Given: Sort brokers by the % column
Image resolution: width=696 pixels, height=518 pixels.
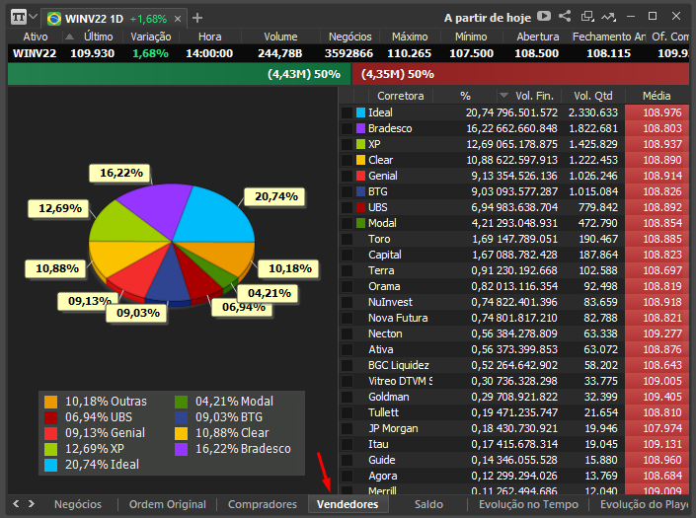Looking at the screenshot, I should tap(465, 96).
